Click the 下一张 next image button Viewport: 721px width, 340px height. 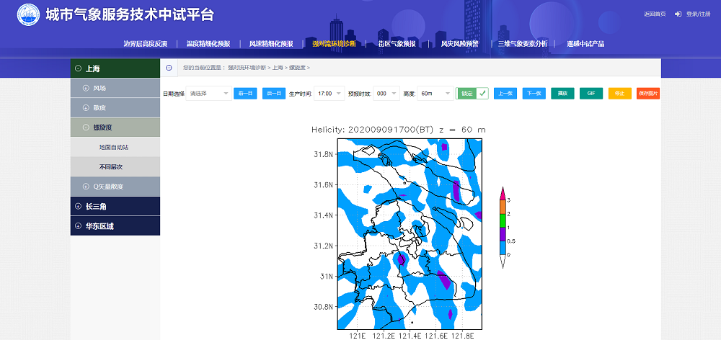(x=534, y=93)
